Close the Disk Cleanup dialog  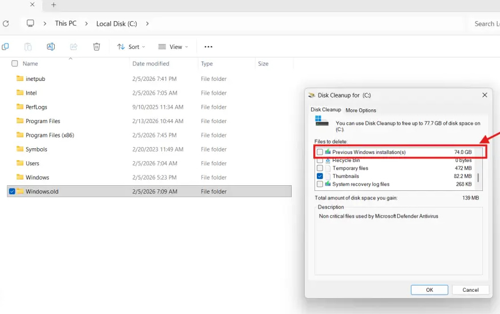coord(485,95)
